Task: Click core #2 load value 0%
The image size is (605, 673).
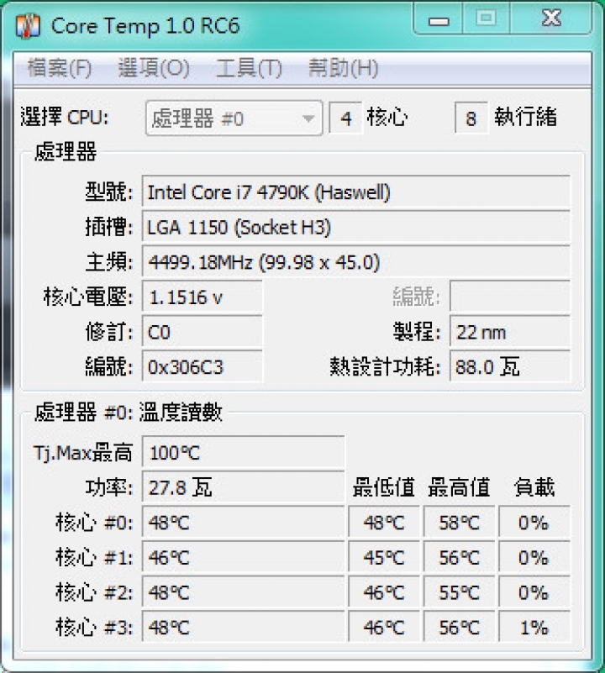Action: 534,592
